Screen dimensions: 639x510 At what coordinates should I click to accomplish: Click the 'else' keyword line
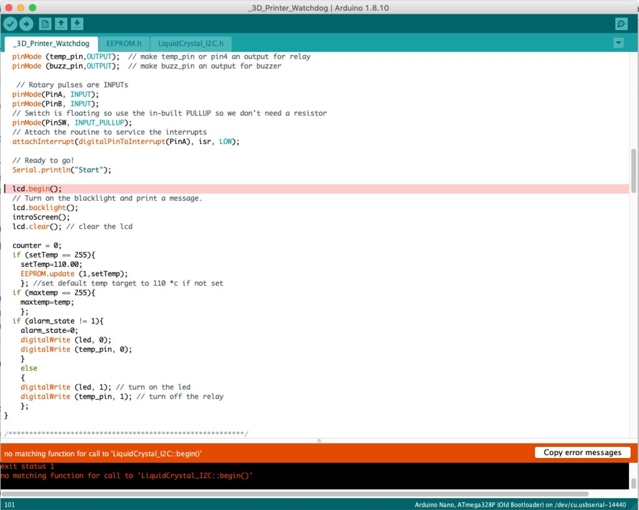point(29,368)
